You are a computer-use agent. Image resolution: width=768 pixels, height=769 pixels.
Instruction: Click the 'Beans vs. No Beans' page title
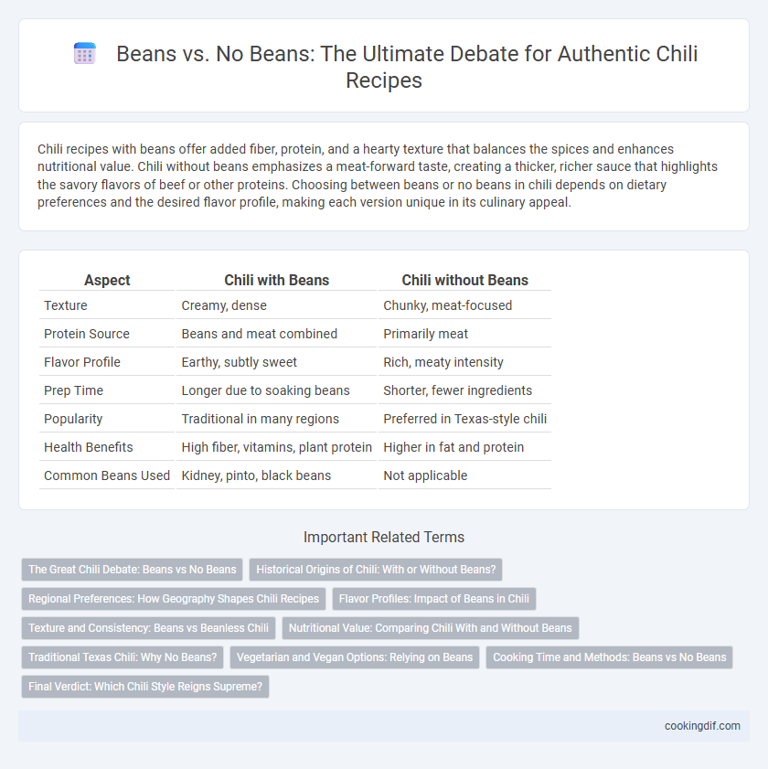(407, 67)
